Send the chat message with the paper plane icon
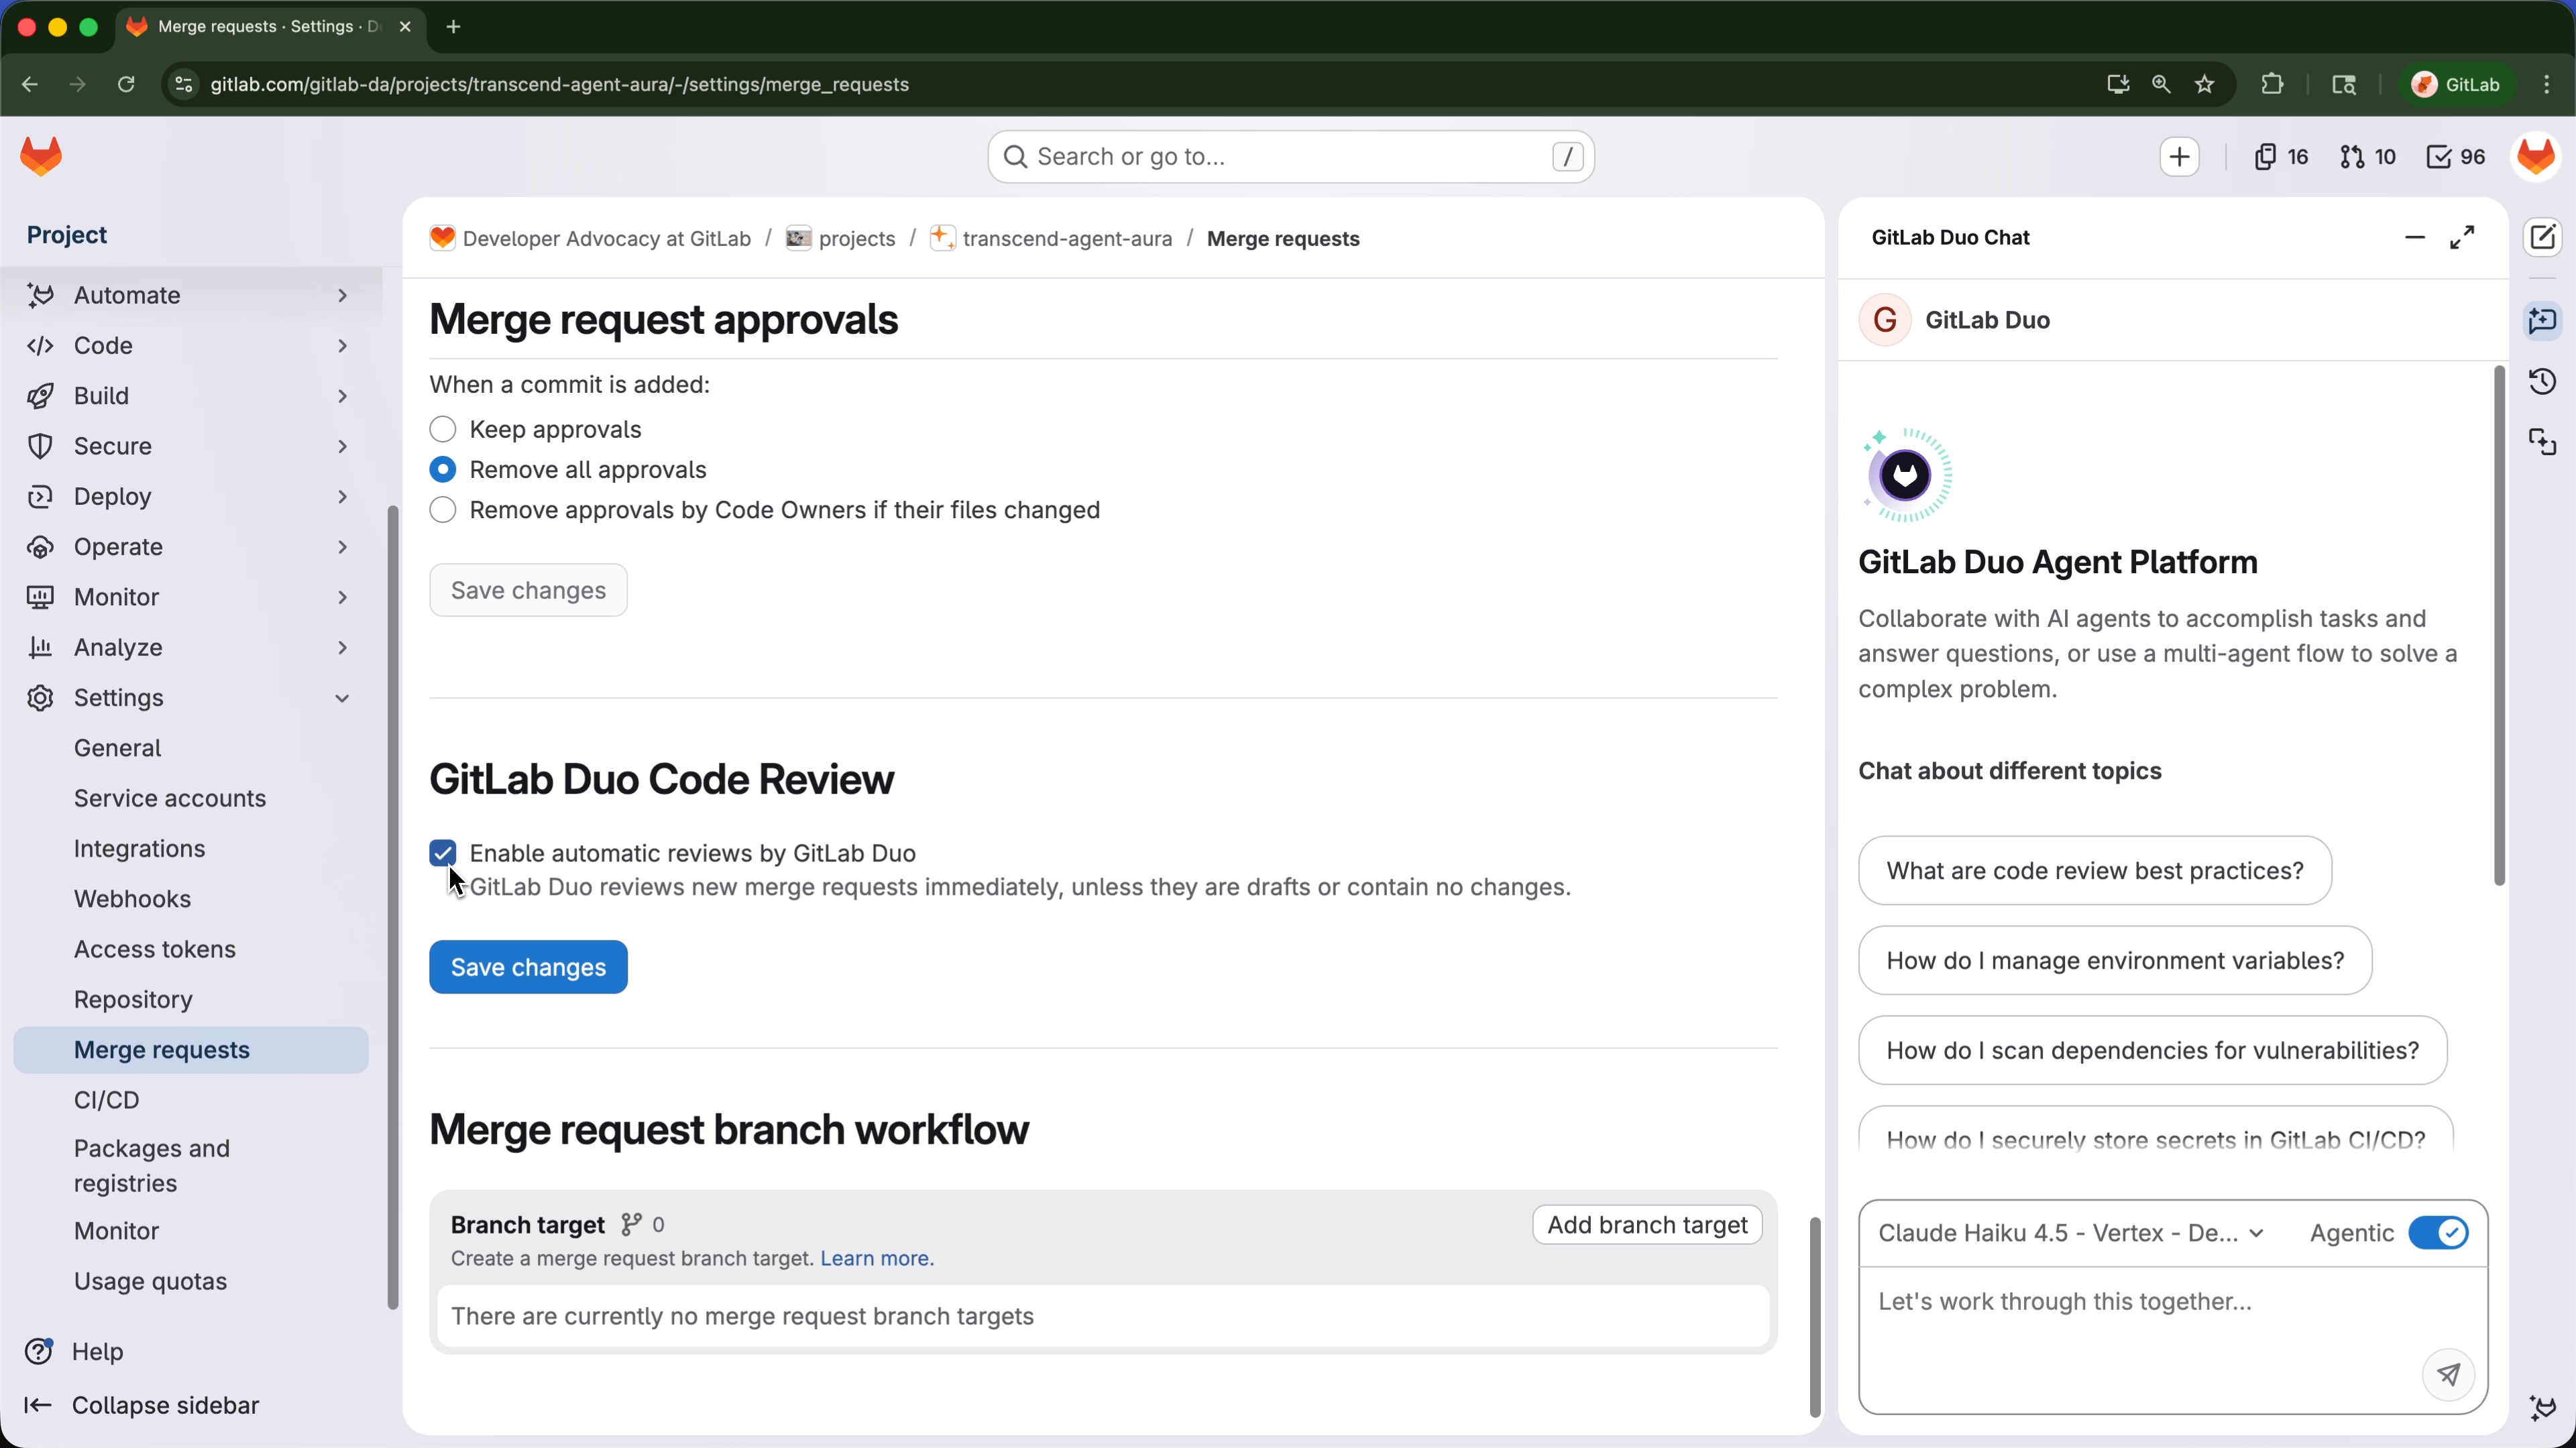This screenshot has height=1448, width=2576. point(2448,1375)
